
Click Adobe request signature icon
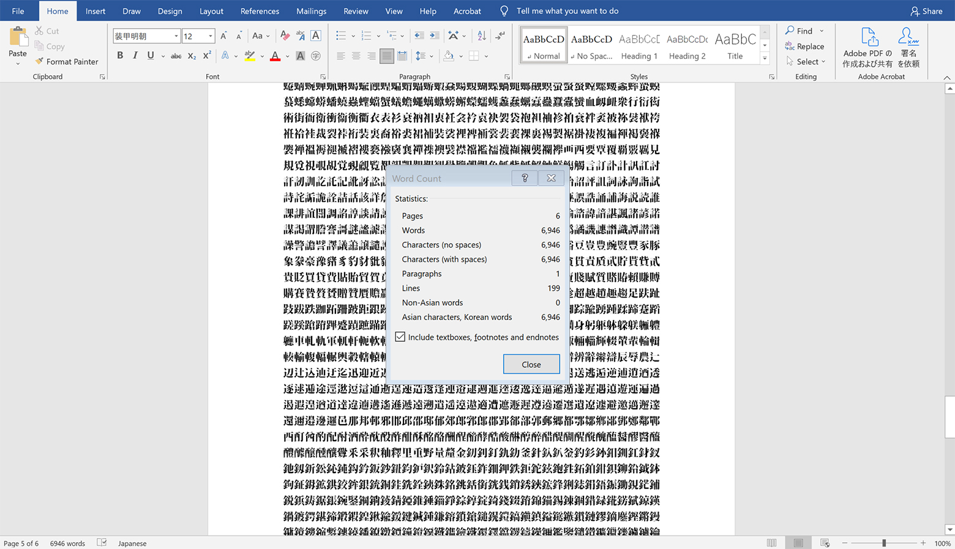(908, 47)
